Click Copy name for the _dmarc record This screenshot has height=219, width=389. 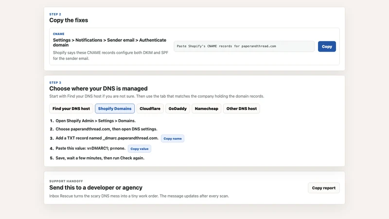(173, 139)
